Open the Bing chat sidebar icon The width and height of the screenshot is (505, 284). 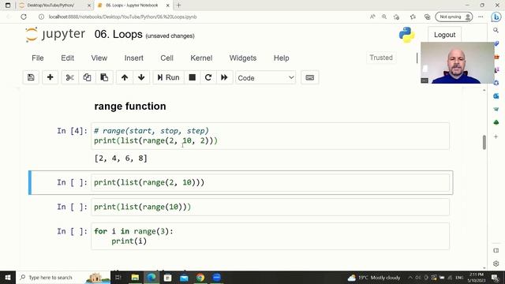[496, 17]
